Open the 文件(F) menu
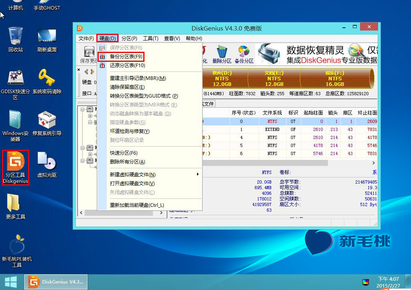Screen dimensions: 411x290 tap(86, 39)
